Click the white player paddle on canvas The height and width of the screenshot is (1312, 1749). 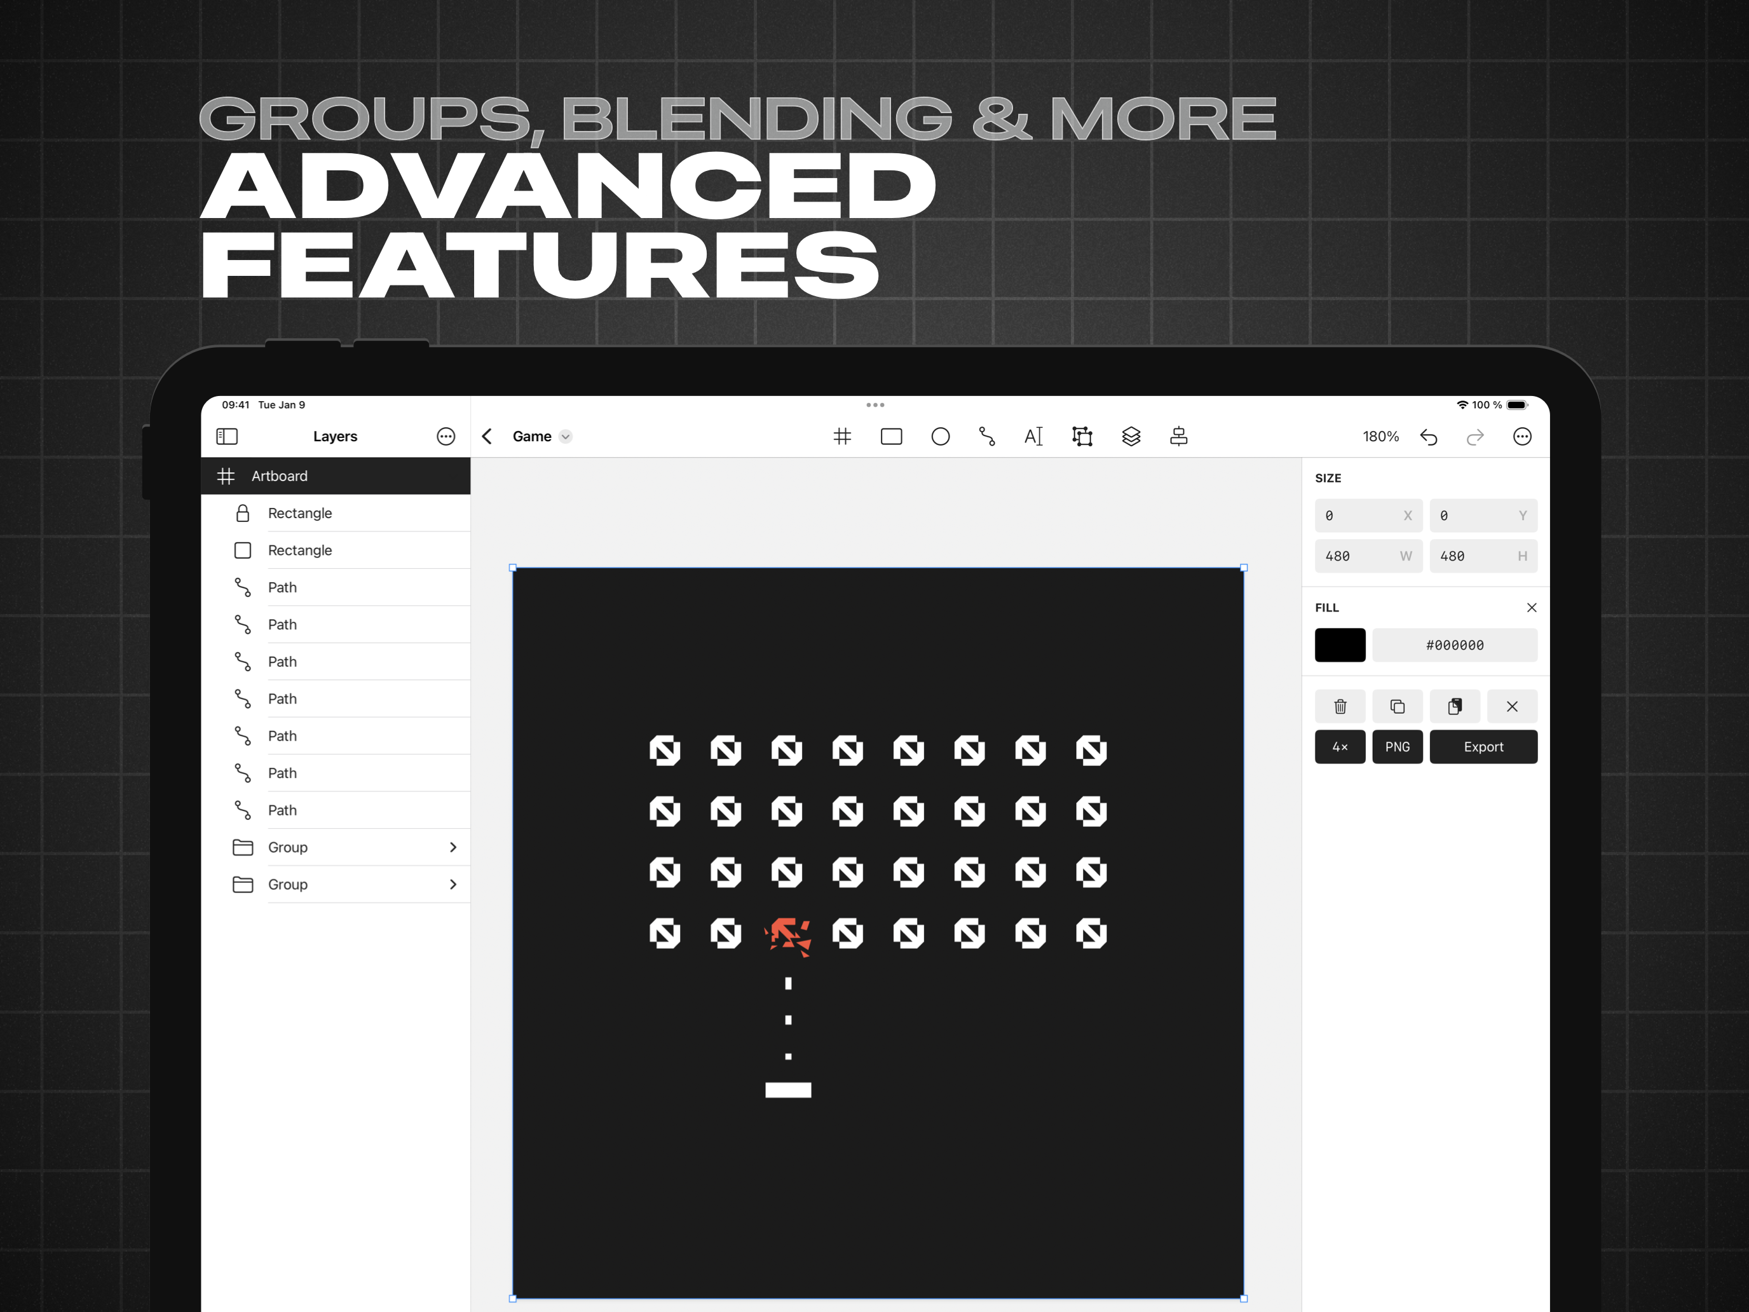787,1090
